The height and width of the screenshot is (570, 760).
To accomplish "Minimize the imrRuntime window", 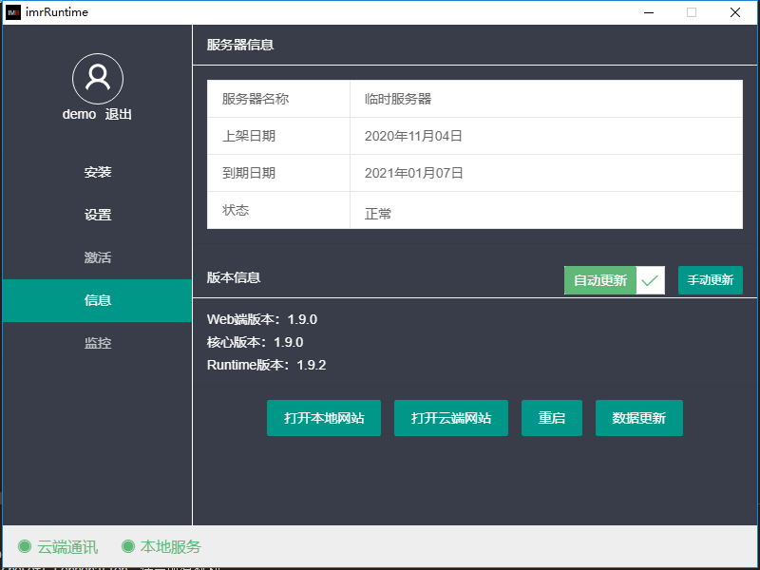I will click(x=648, y=12).
